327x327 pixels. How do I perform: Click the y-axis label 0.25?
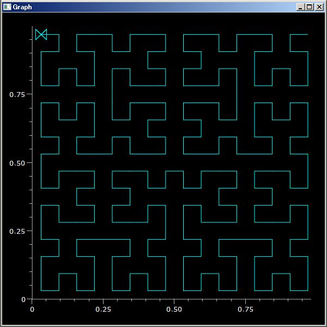point(17,231)
